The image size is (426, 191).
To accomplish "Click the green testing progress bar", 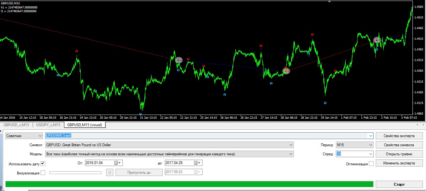I will tap(189, 184).
